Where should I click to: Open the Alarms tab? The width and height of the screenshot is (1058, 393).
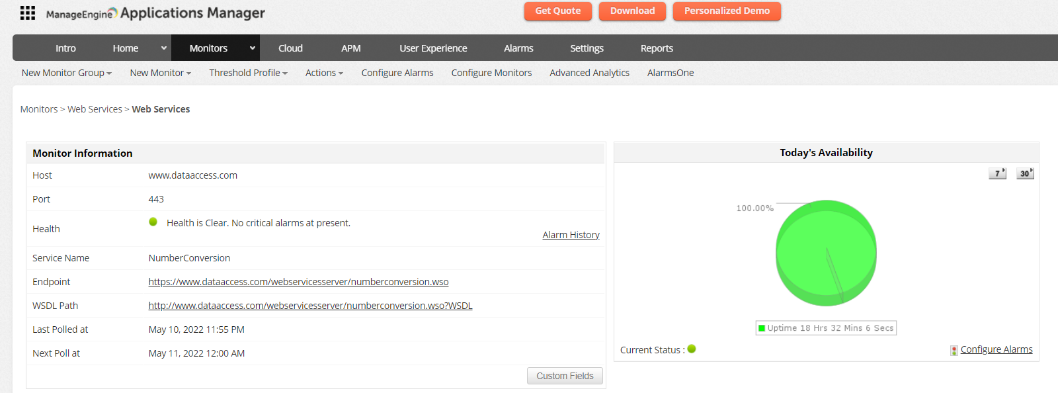[x=518, y=48]
